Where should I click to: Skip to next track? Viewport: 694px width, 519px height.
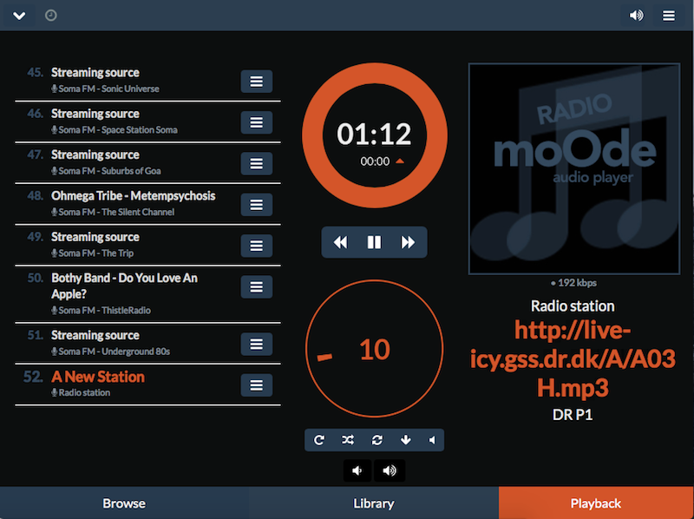coord(408,242)
